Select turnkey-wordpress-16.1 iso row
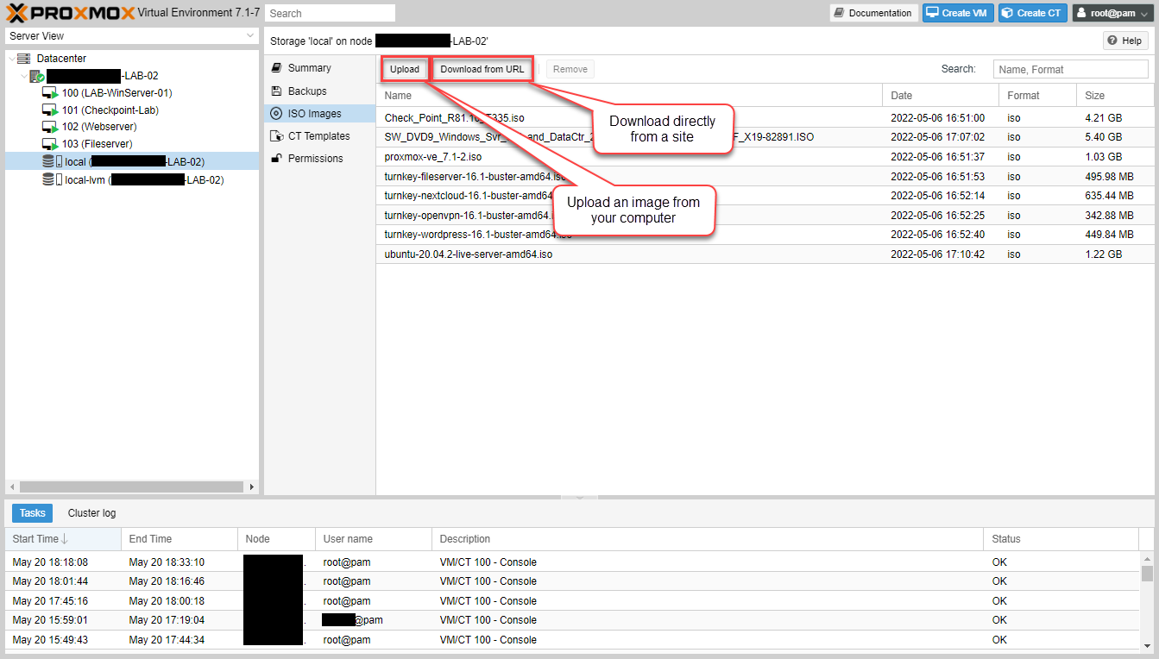 click(765, 235)
